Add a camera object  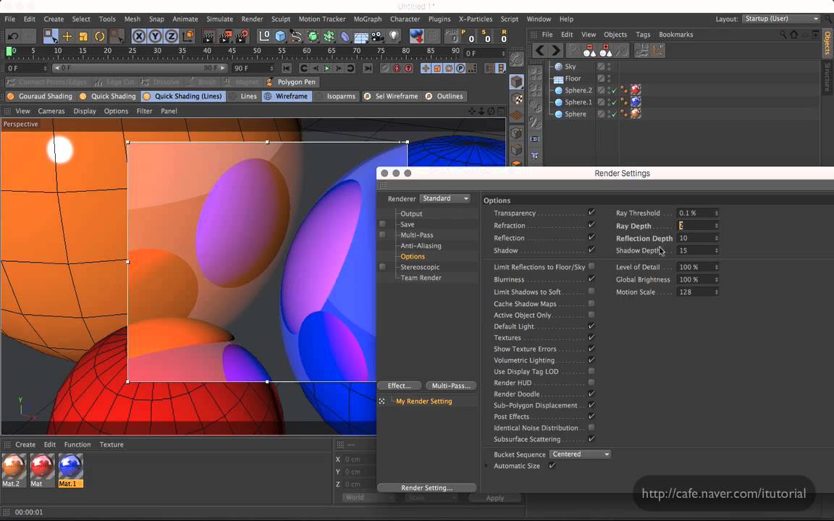click(378, 36)
